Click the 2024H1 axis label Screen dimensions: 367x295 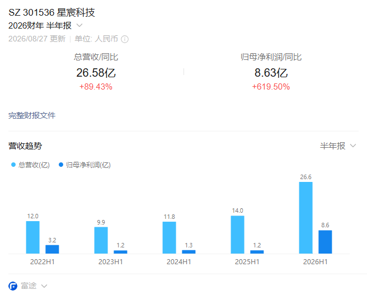coord(179,262)
